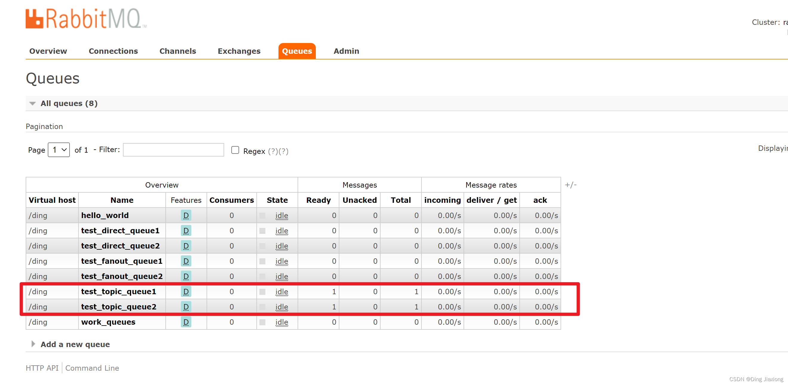Open the hello_world queue
788x385 pixels.
pyautogui.click(x=105, y=215)
